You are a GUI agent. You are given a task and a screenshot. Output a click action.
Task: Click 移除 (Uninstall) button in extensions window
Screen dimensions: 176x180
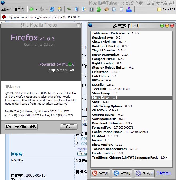point(100,173)
